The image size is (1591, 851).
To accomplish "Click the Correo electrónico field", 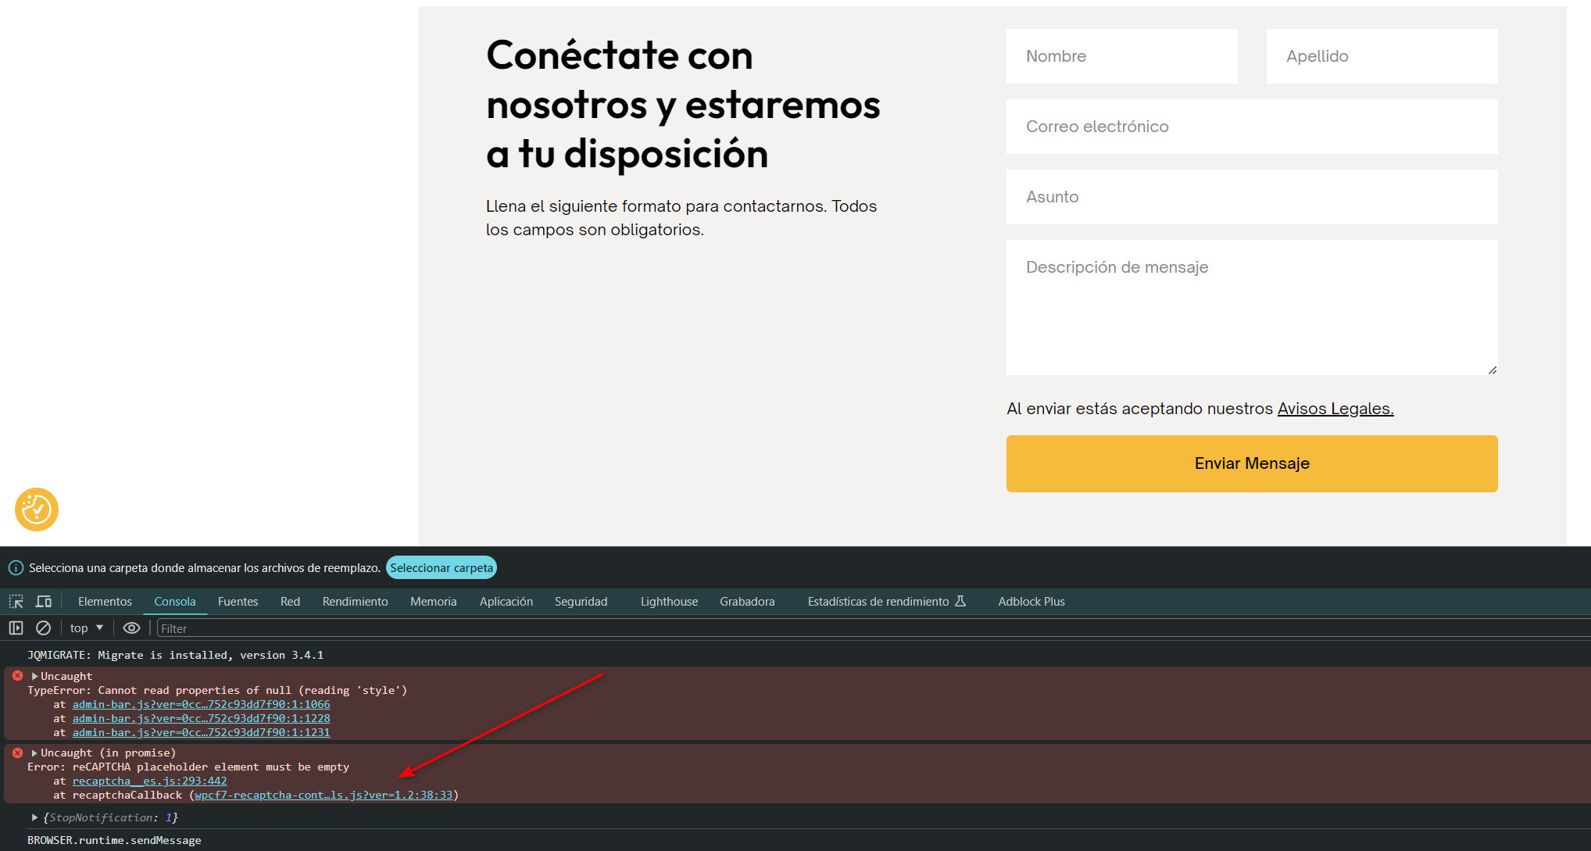I will click(x=1251, y=127).
